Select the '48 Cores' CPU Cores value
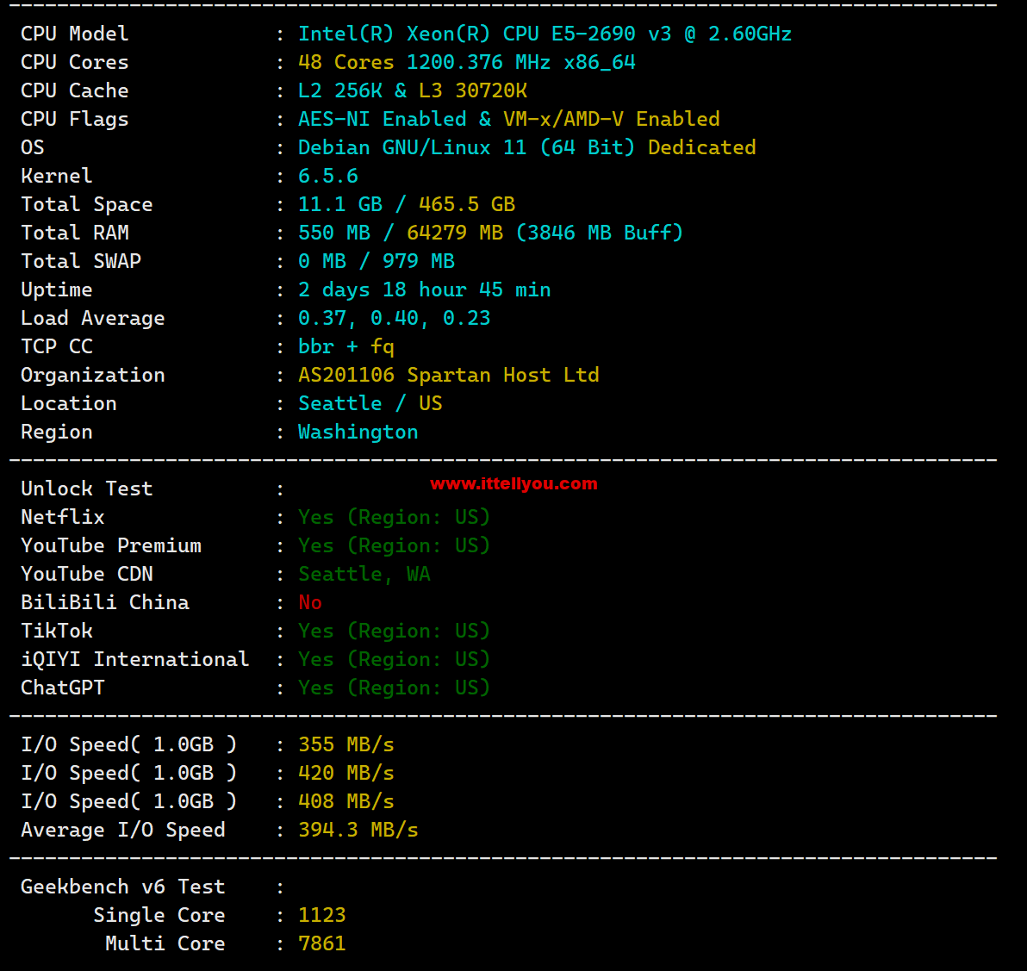 (x=345, y=62)
